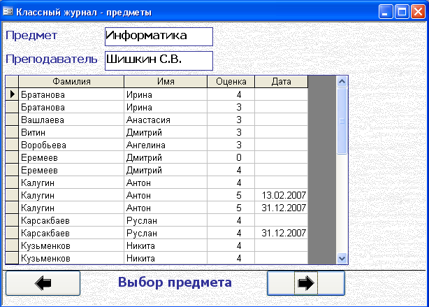Click the Преподаватель label
This screenshot has width=429, height=307.
click(52, 59)
